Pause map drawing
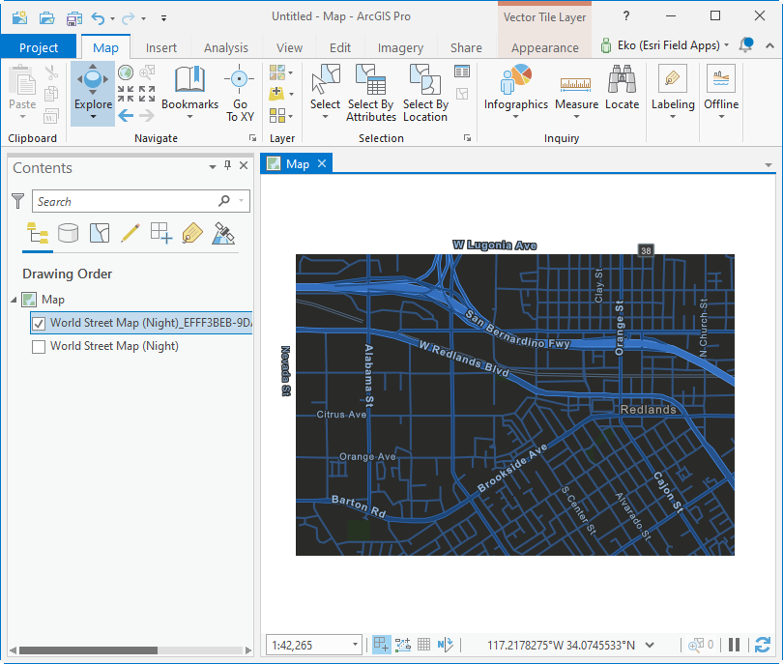Screen dimensions: 783x664 tap(734, 645)
